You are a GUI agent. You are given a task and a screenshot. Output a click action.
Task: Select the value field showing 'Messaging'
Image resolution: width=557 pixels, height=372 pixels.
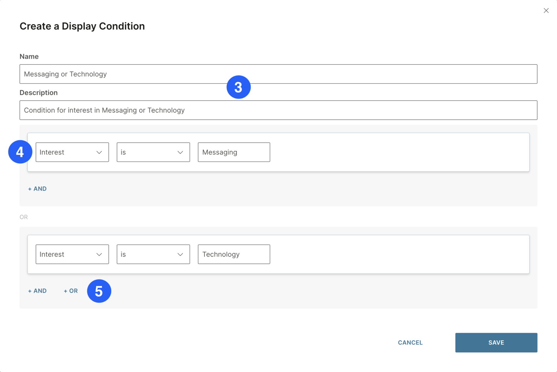(234, 152)
